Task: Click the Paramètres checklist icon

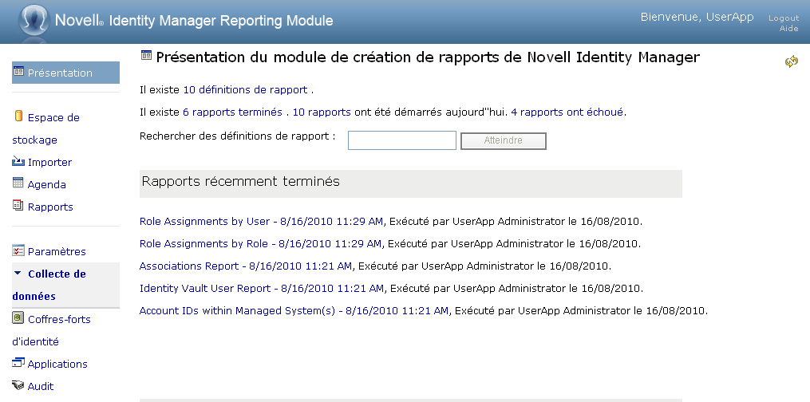Action: click(x=18, y=250)
